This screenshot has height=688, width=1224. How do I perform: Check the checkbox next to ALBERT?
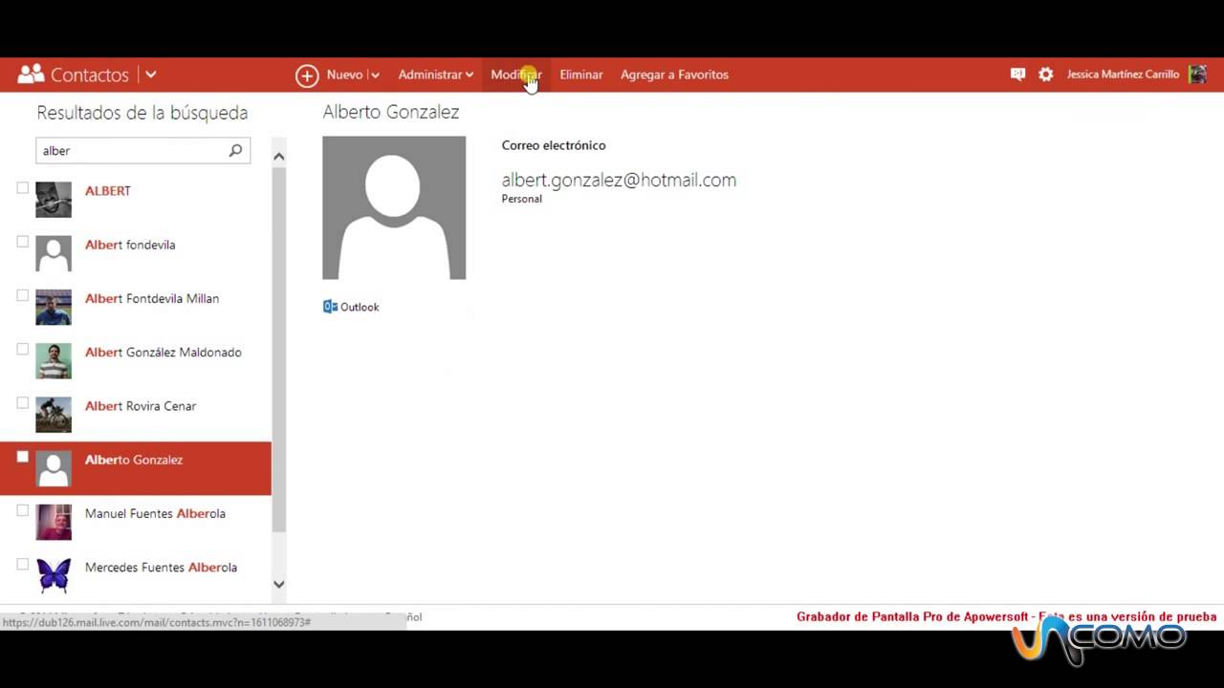22,188
